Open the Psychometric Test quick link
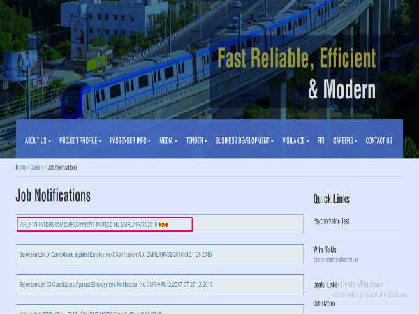This screenshot has height=314, width=419. (x=331, y=221)
